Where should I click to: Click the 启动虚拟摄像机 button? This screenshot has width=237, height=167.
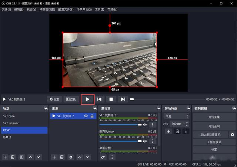tap(211, 135)
